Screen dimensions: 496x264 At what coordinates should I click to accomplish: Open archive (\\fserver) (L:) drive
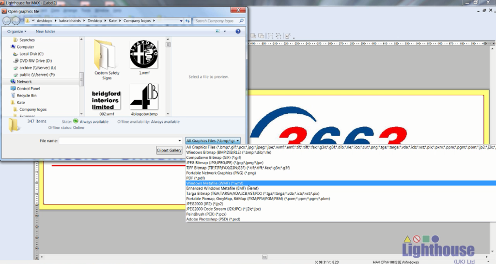coord(37,68)
